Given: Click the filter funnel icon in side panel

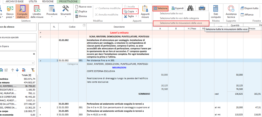Looking at the screenshot, I should tap(33, 70).
